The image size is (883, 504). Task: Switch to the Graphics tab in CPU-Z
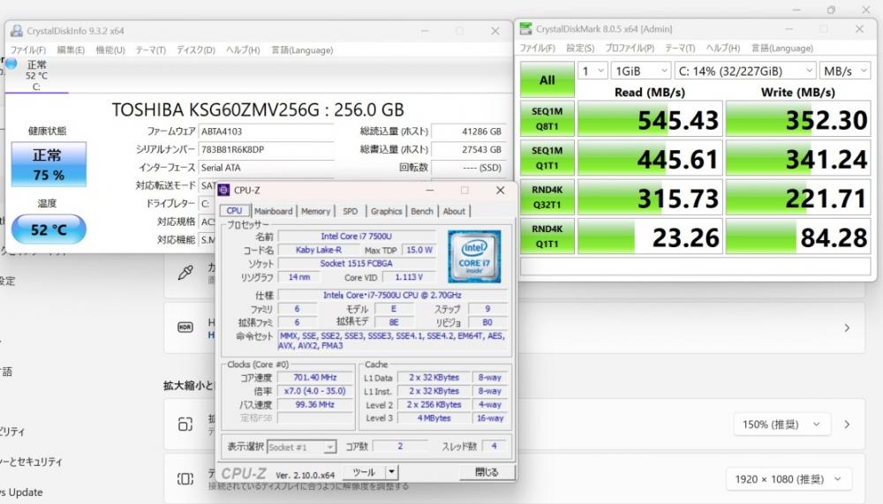(x=387, y=211)
